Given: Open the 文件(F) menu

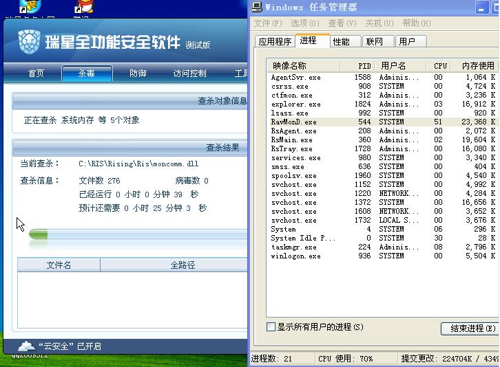Looking at the screenshot, I should [268, 23].
